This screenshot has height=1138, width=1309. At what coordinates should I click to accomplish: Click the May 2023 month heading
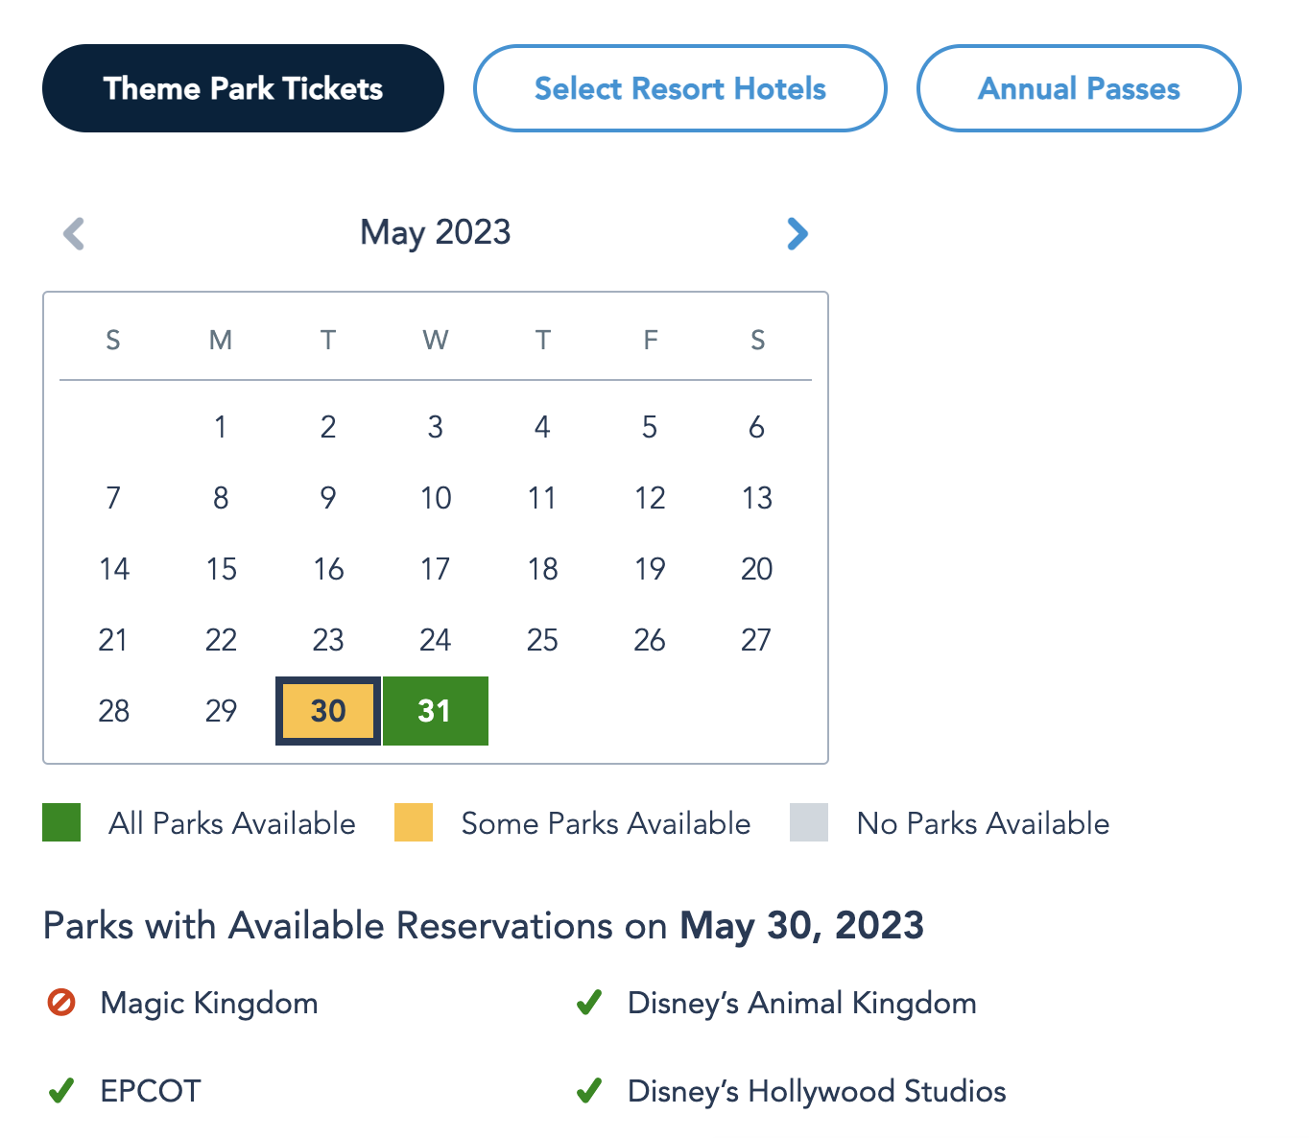(x=436, y=232)
